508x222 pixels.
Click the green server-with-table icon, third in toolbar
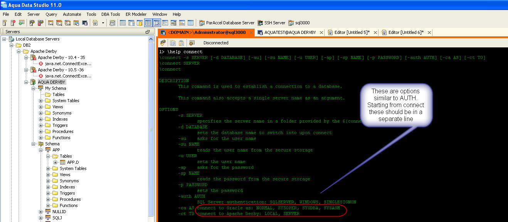(x=22, y=23)
